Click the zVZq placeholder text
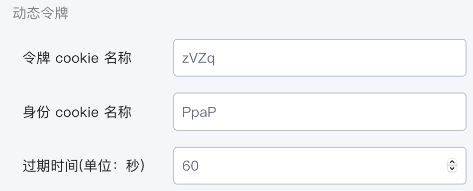This screenshot has width=473, height=191. [199, 59]
